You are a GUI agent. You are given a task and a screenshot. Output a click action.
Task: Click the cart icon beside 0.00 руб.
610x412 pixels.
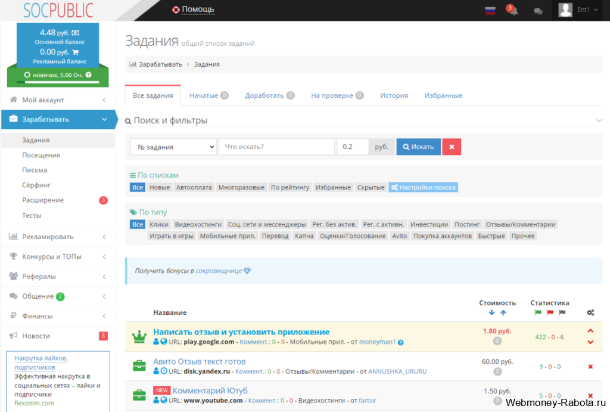point(76,52)
